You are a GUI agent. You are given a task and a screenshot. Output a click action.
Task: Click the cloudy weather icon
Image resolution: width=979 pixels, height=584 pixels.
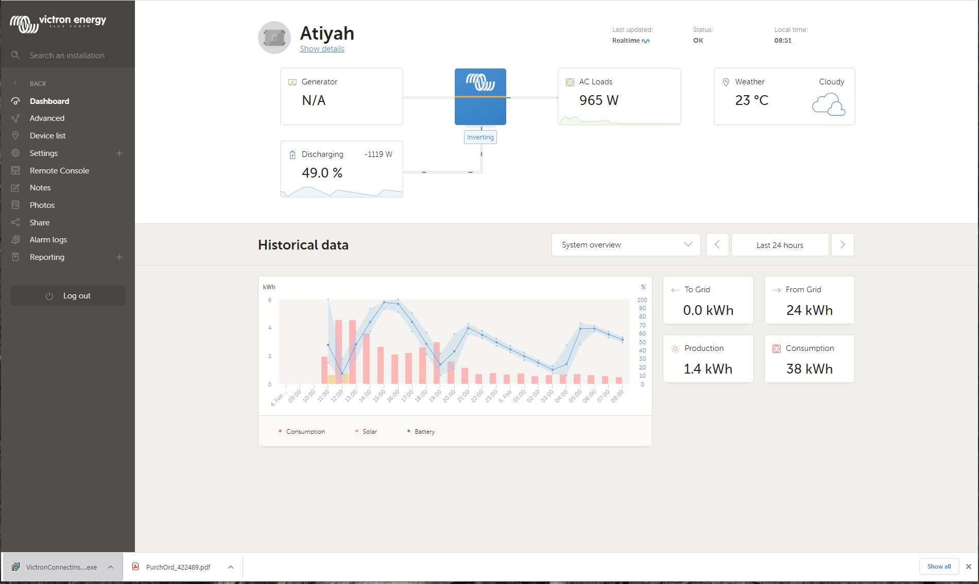[x=828, y=104]
